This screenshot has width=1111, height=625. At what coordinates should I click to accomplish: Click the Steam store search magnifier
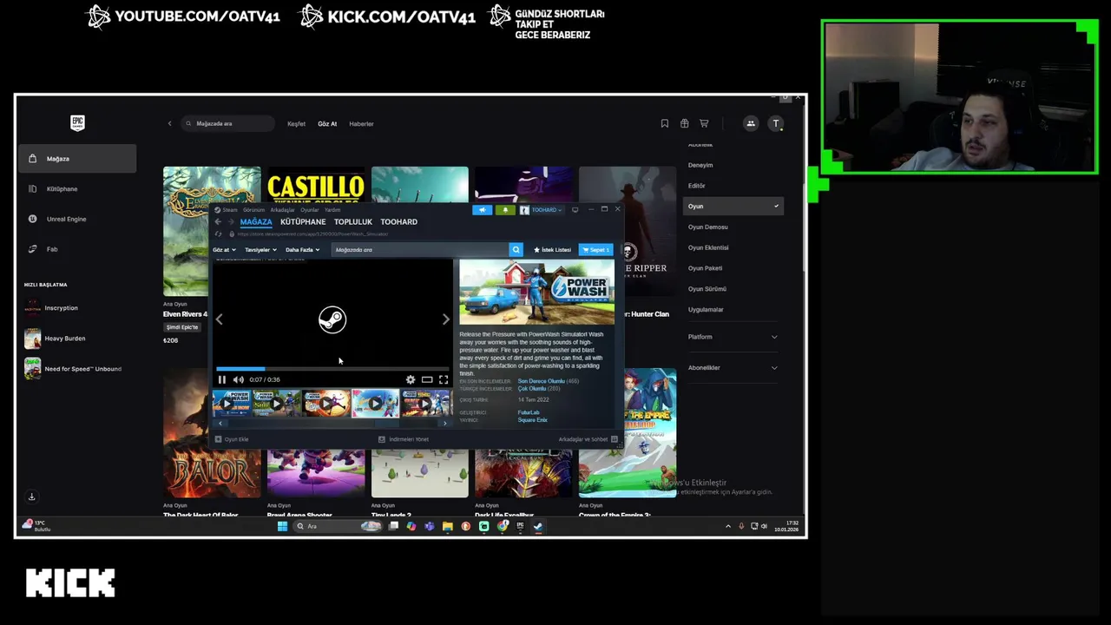516,250
